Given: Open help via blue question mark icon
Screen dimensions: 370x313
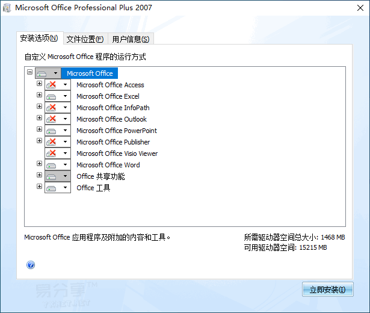Looking at the screenshot, I should pyautogui.click(x=31, y=265).
